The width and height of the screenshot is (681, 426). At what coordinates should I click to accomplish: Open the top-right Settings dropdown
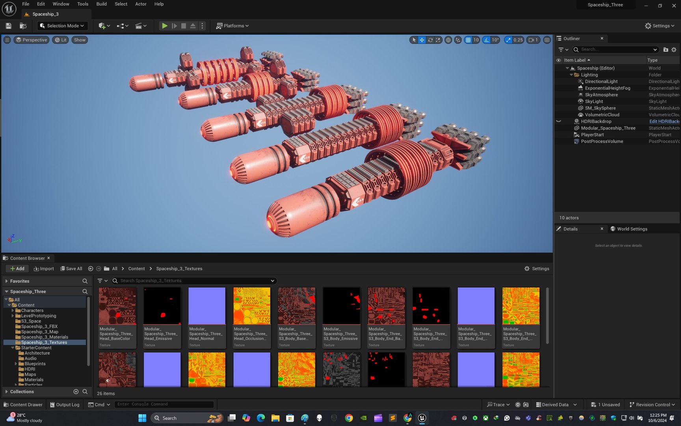660,26
